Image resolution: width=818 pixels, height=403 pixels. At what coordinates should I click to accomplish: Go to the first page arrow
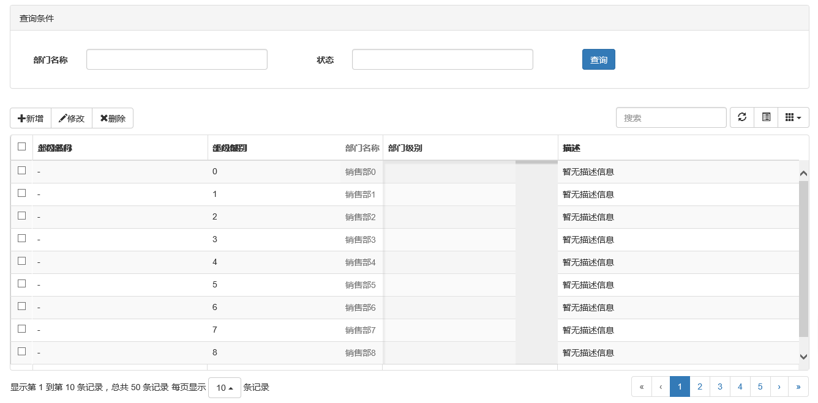click(642, 386)
